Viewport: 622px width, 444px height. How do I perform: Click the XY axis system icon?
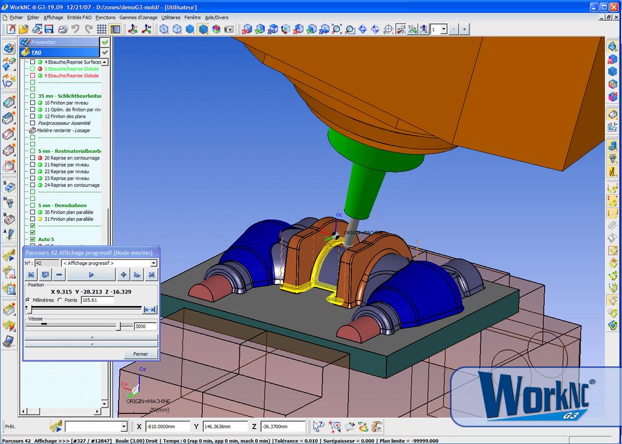point(133,29)
